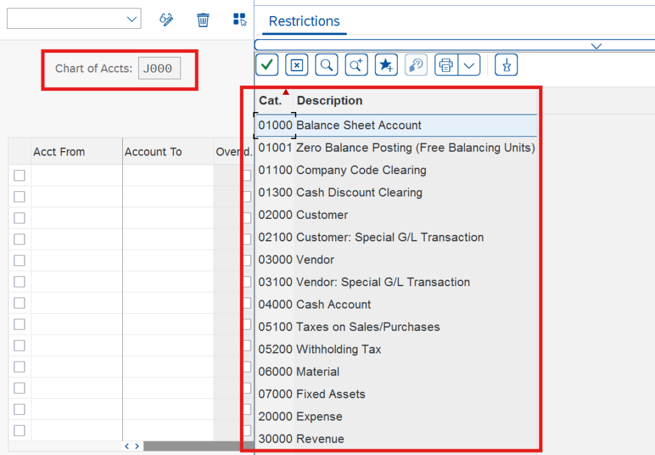
Task: Sort by the Description column header
Action: coord(329,100)
